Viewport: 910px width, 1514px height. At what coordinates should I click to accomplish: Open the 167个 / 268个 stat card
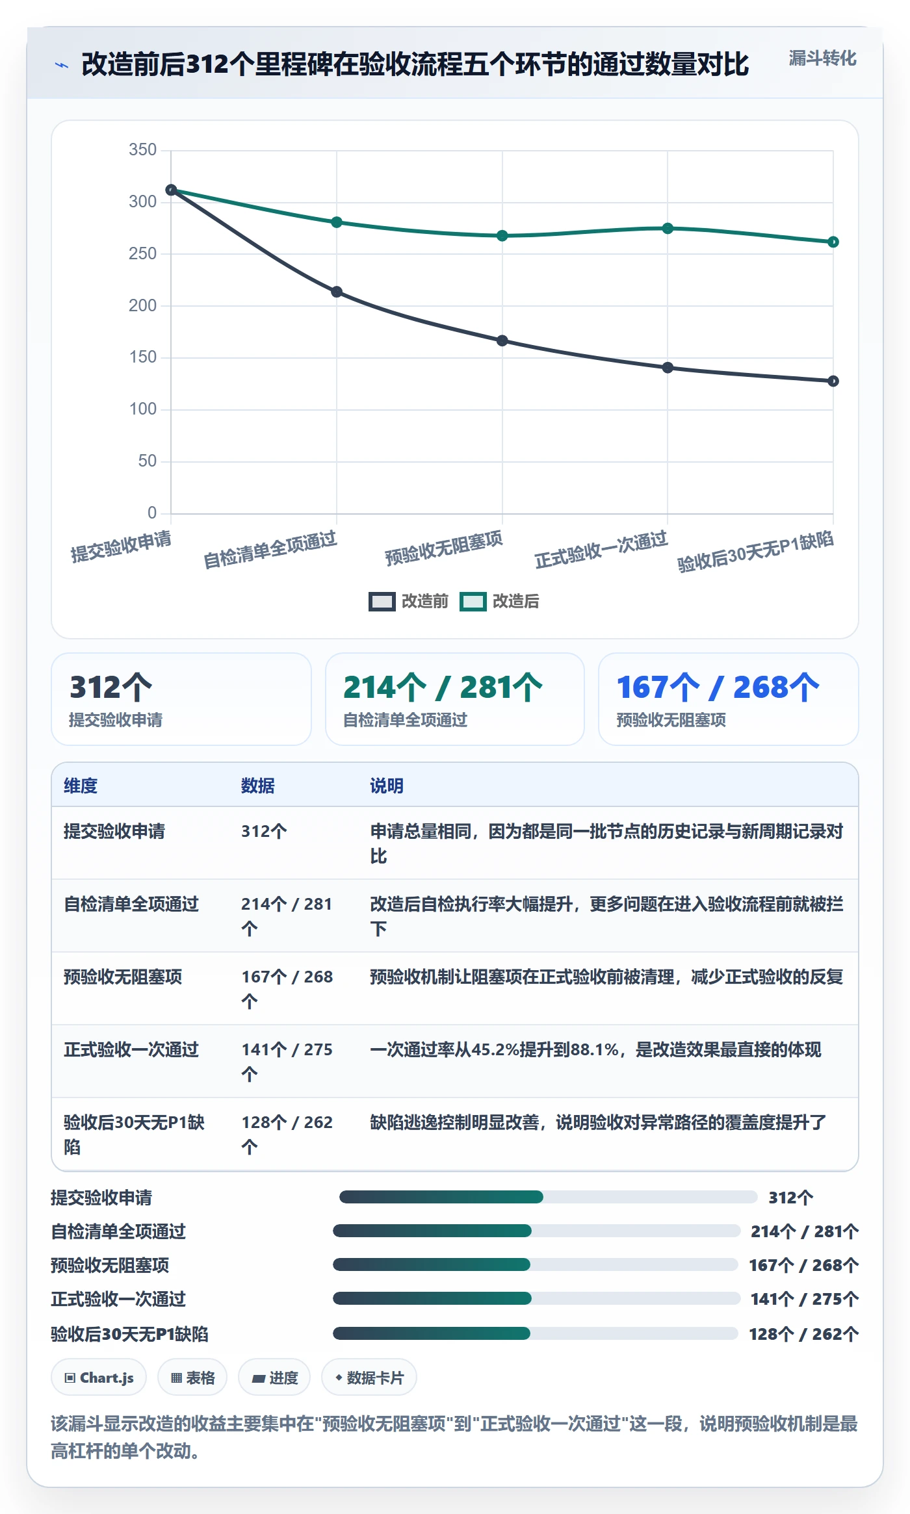coord(729,699)
